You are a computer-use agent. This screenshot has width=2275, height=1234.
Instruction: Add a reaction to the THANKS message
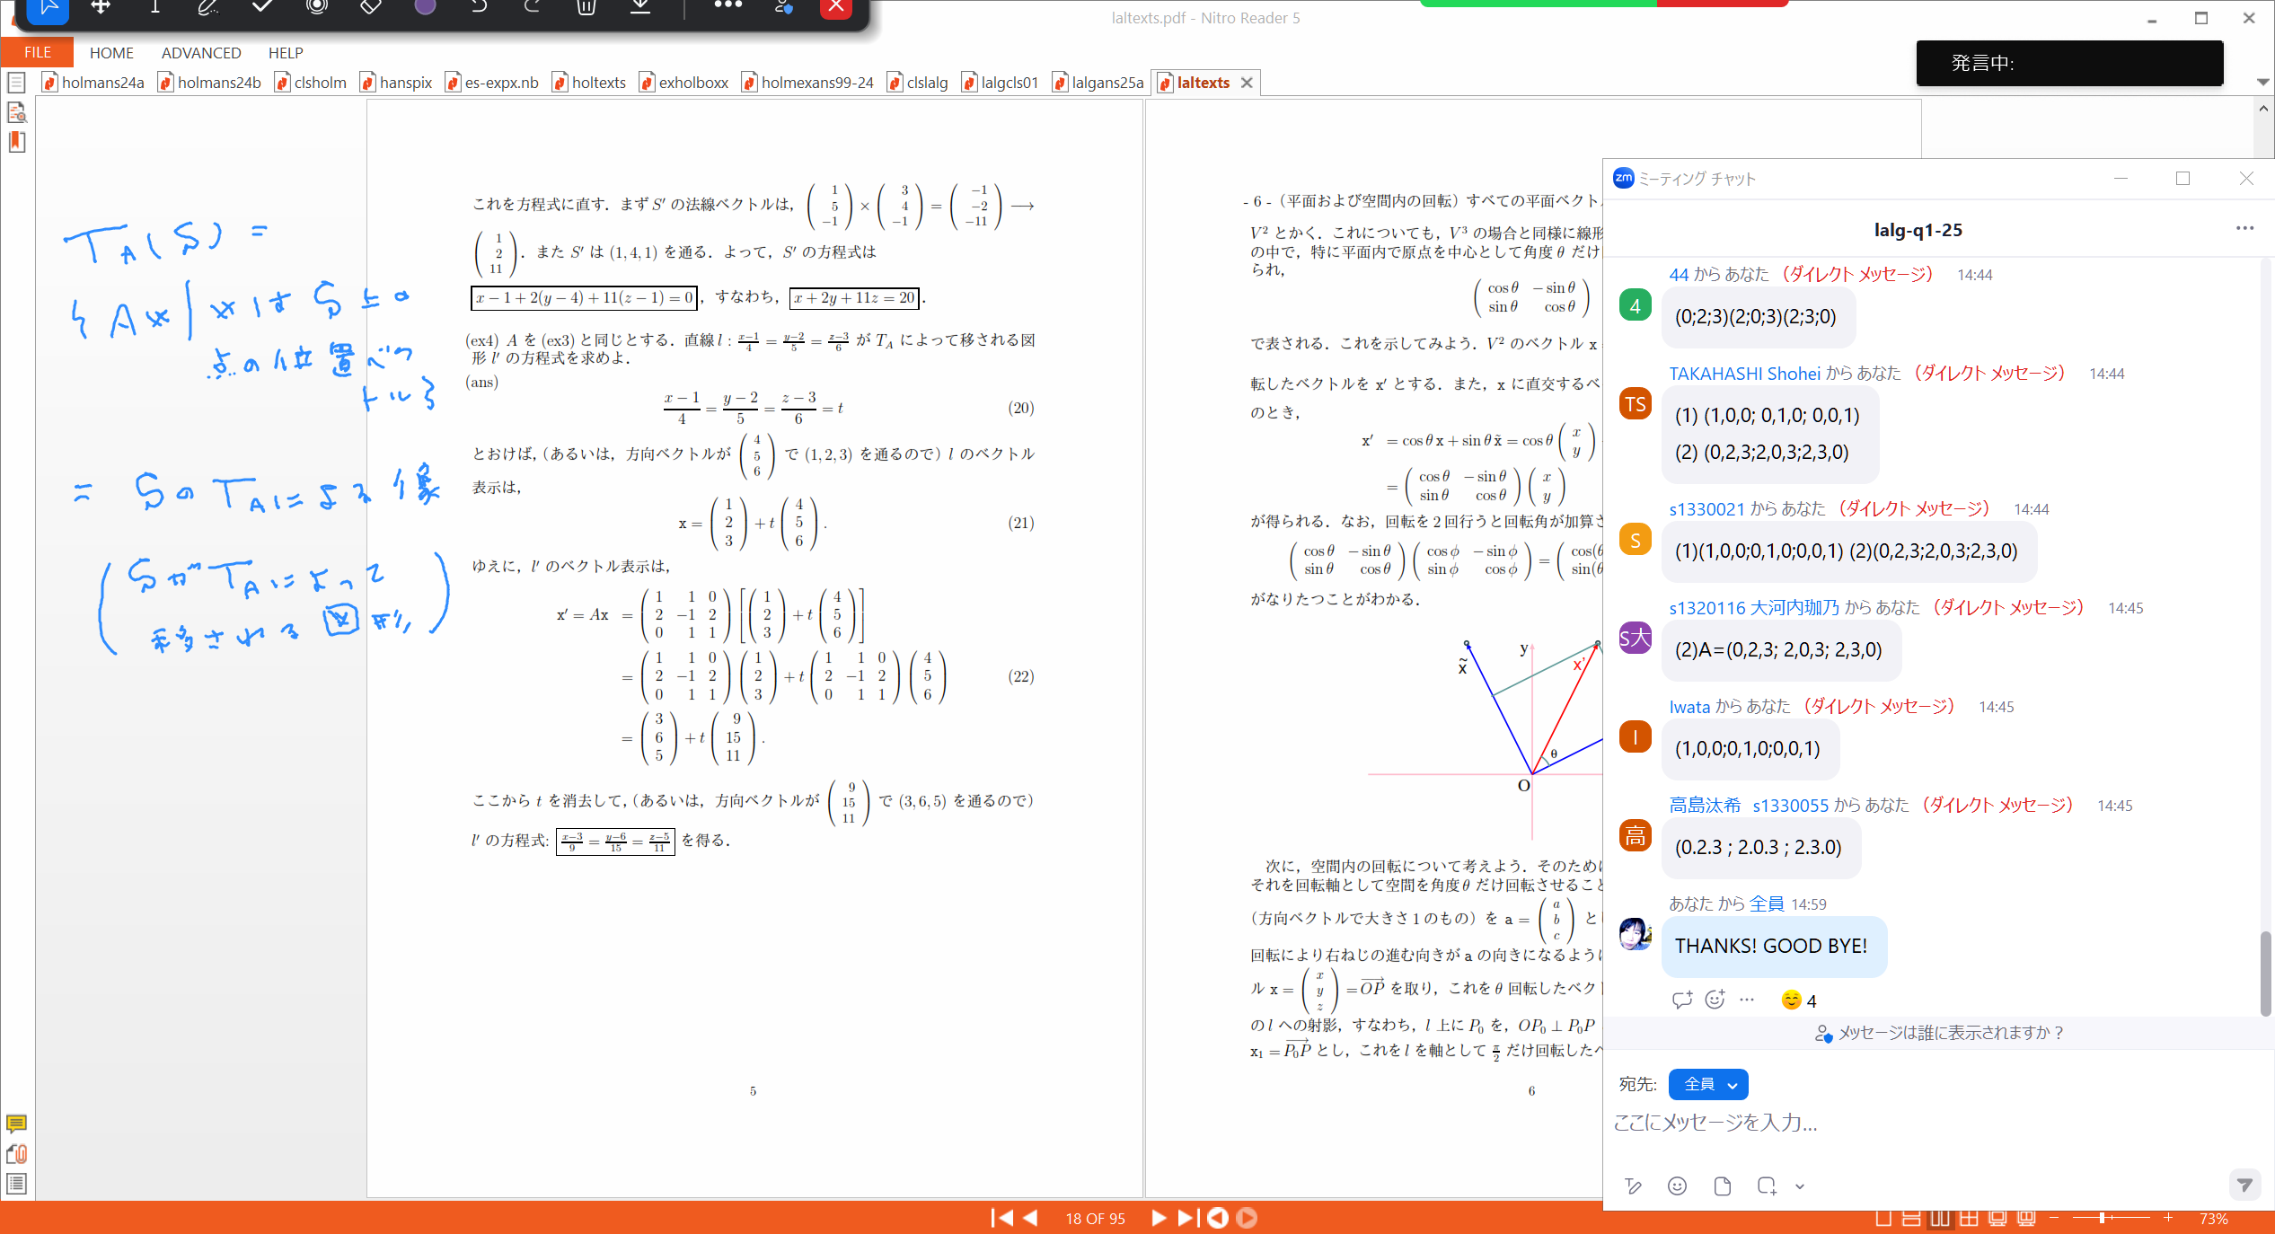(x=1715, y=1000)
